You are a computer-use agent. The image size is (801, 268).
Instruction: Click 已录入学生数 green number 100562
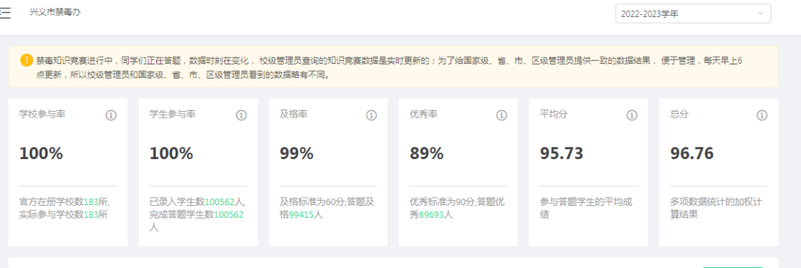point(220,202)
